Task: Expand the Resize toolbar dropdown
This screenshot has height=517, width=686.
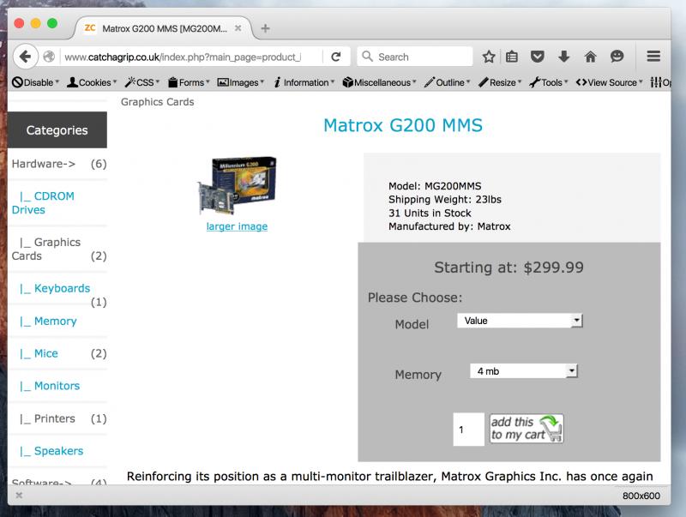Action: 500,82
